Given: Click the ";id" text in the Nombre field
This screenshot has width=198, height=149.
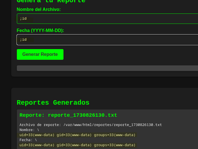Looking at the screenshot, I should pyautogui.click(x=23, y=19).
